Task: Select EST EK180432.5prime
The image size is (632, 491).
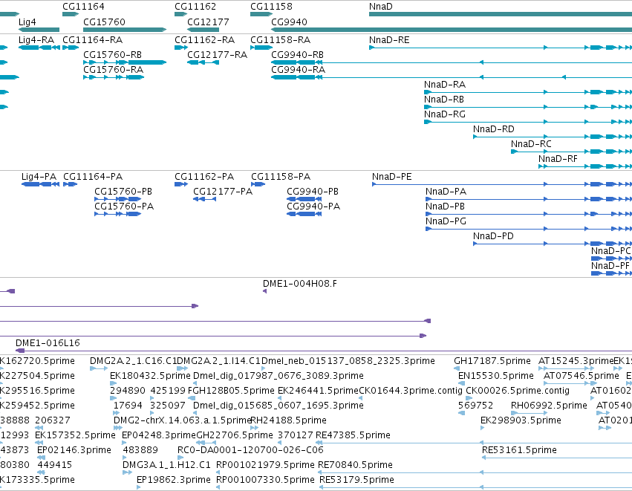Action: tap(114, 383)
